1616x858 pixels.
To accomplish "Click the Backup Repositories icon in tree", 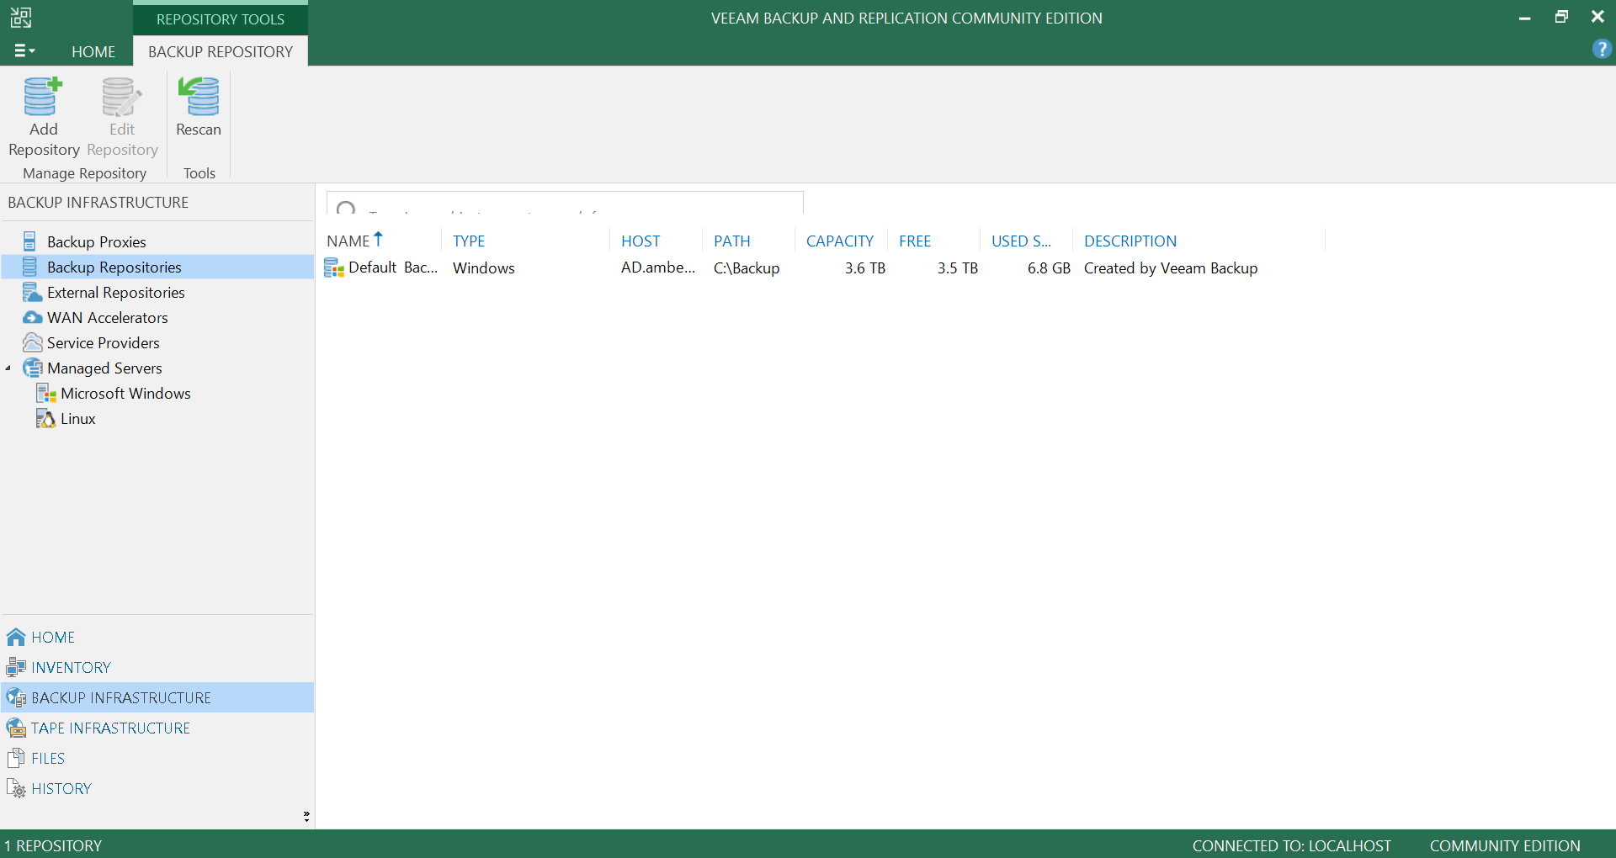I will tap(29, 267).
